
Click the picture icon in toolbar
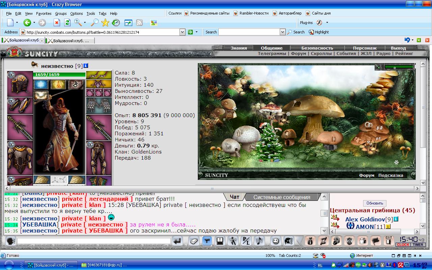(154, 23)
